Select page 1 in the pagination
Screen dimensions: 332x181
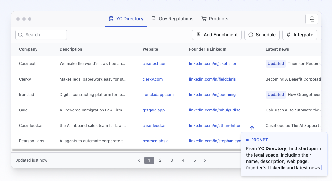click(149, 160)
